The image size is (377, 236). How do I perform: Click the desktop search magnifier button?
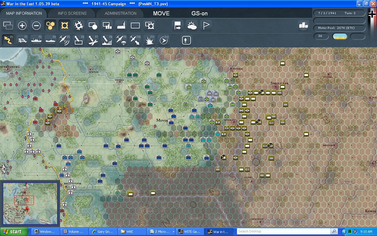[x=334, y=231]
